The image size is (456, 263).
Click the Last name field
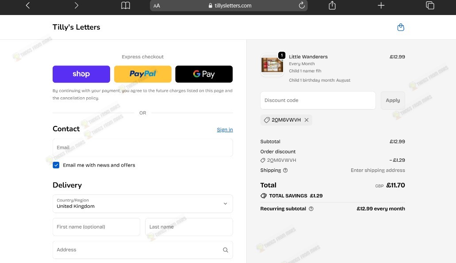(189, 227)
